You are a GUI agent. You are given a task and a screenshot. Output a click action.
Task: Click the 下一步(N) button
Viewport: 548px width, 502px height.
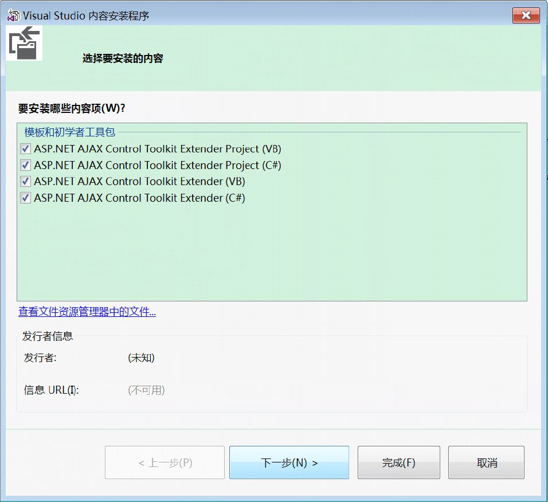[289, 462]
